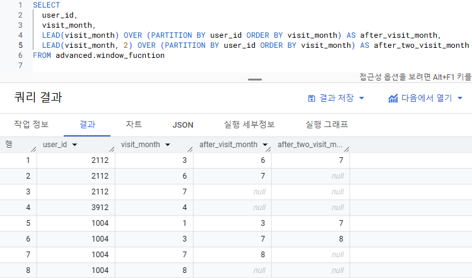Click advanced.window_fucntion table name in editor

click(110, 55)
